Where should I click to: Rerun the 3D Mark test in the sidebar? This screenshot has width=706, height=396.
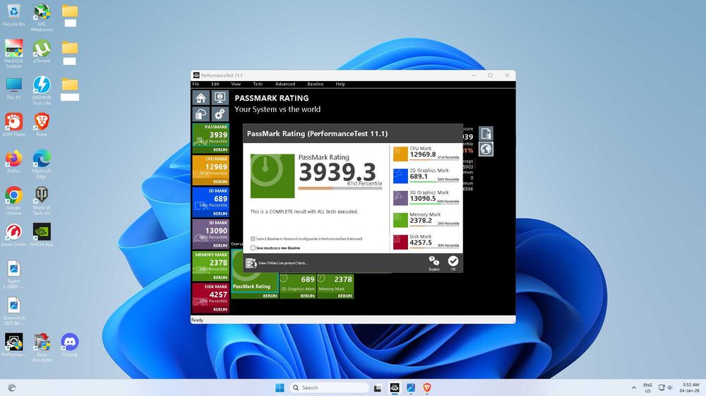[x=220, y=245]
